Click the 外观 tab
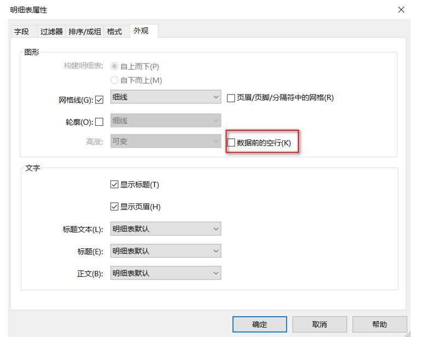The width and height of the screenshot is (421, 344). [x=141, y=31]
